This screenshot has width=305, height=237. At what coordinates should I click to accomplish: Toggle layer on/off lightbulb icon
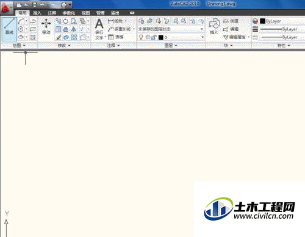(141, 37)
